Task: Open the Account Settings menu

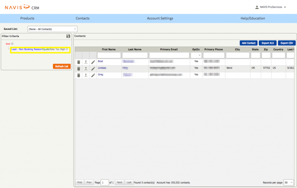Action: pyautogui.click(x=160, y=18)
